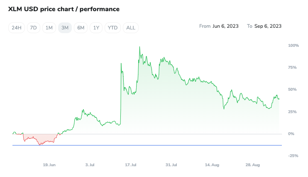The width and height of the screenshot is (308, 177).
Task: Click the 14. Aug date marker
Action: (212, 165)
